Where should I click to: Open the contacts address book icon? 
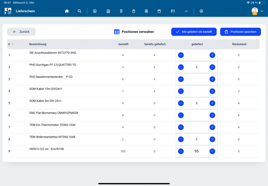point(95,11)
